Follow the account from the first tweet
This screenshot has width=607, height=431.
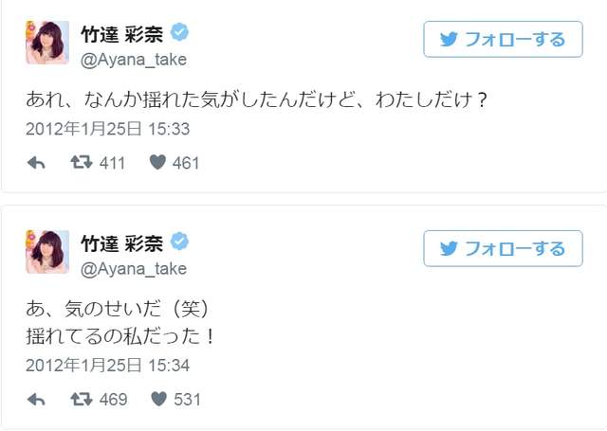[x=503, y=40]
